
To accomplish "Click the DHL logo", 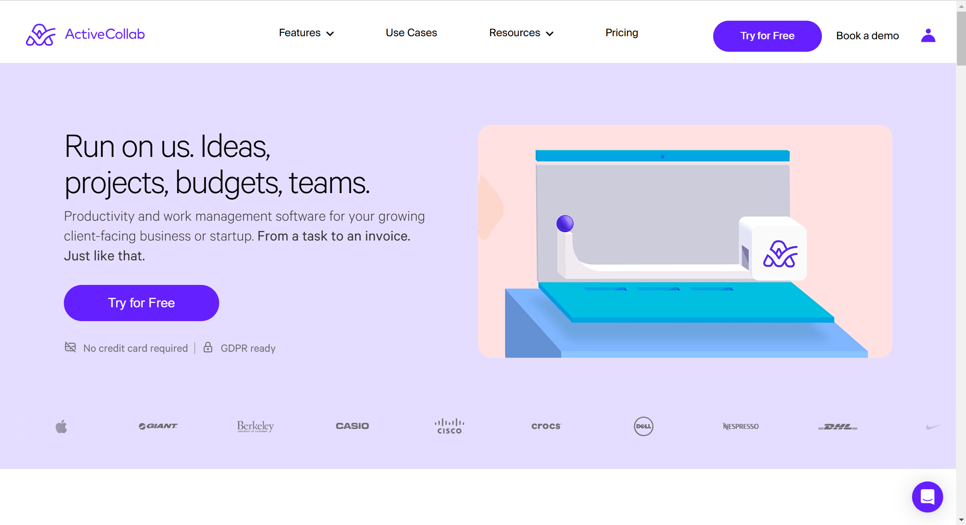I will coord(837,426).
